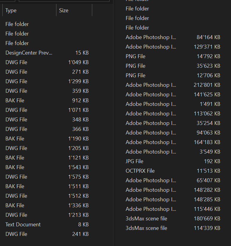Pick the Adobe Photoshop file sized 3'549 KB
The image size is (231, 246).
point(151,152)
